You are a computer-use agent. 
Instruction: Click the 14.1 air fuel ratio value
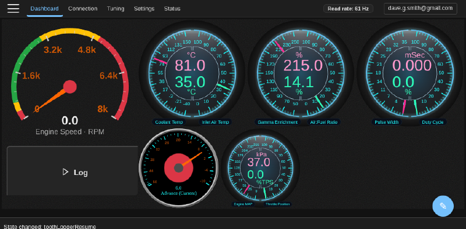(299, 82)
